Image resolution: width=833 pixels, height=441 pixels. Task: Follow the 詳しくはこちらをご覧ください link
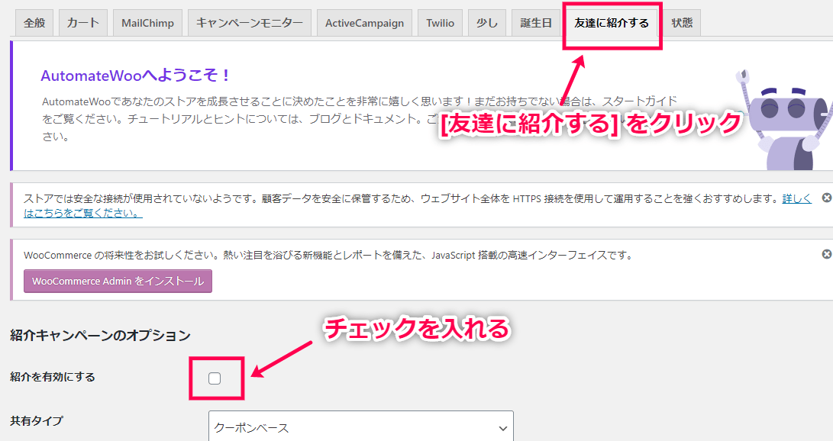(x=82, y=213)
